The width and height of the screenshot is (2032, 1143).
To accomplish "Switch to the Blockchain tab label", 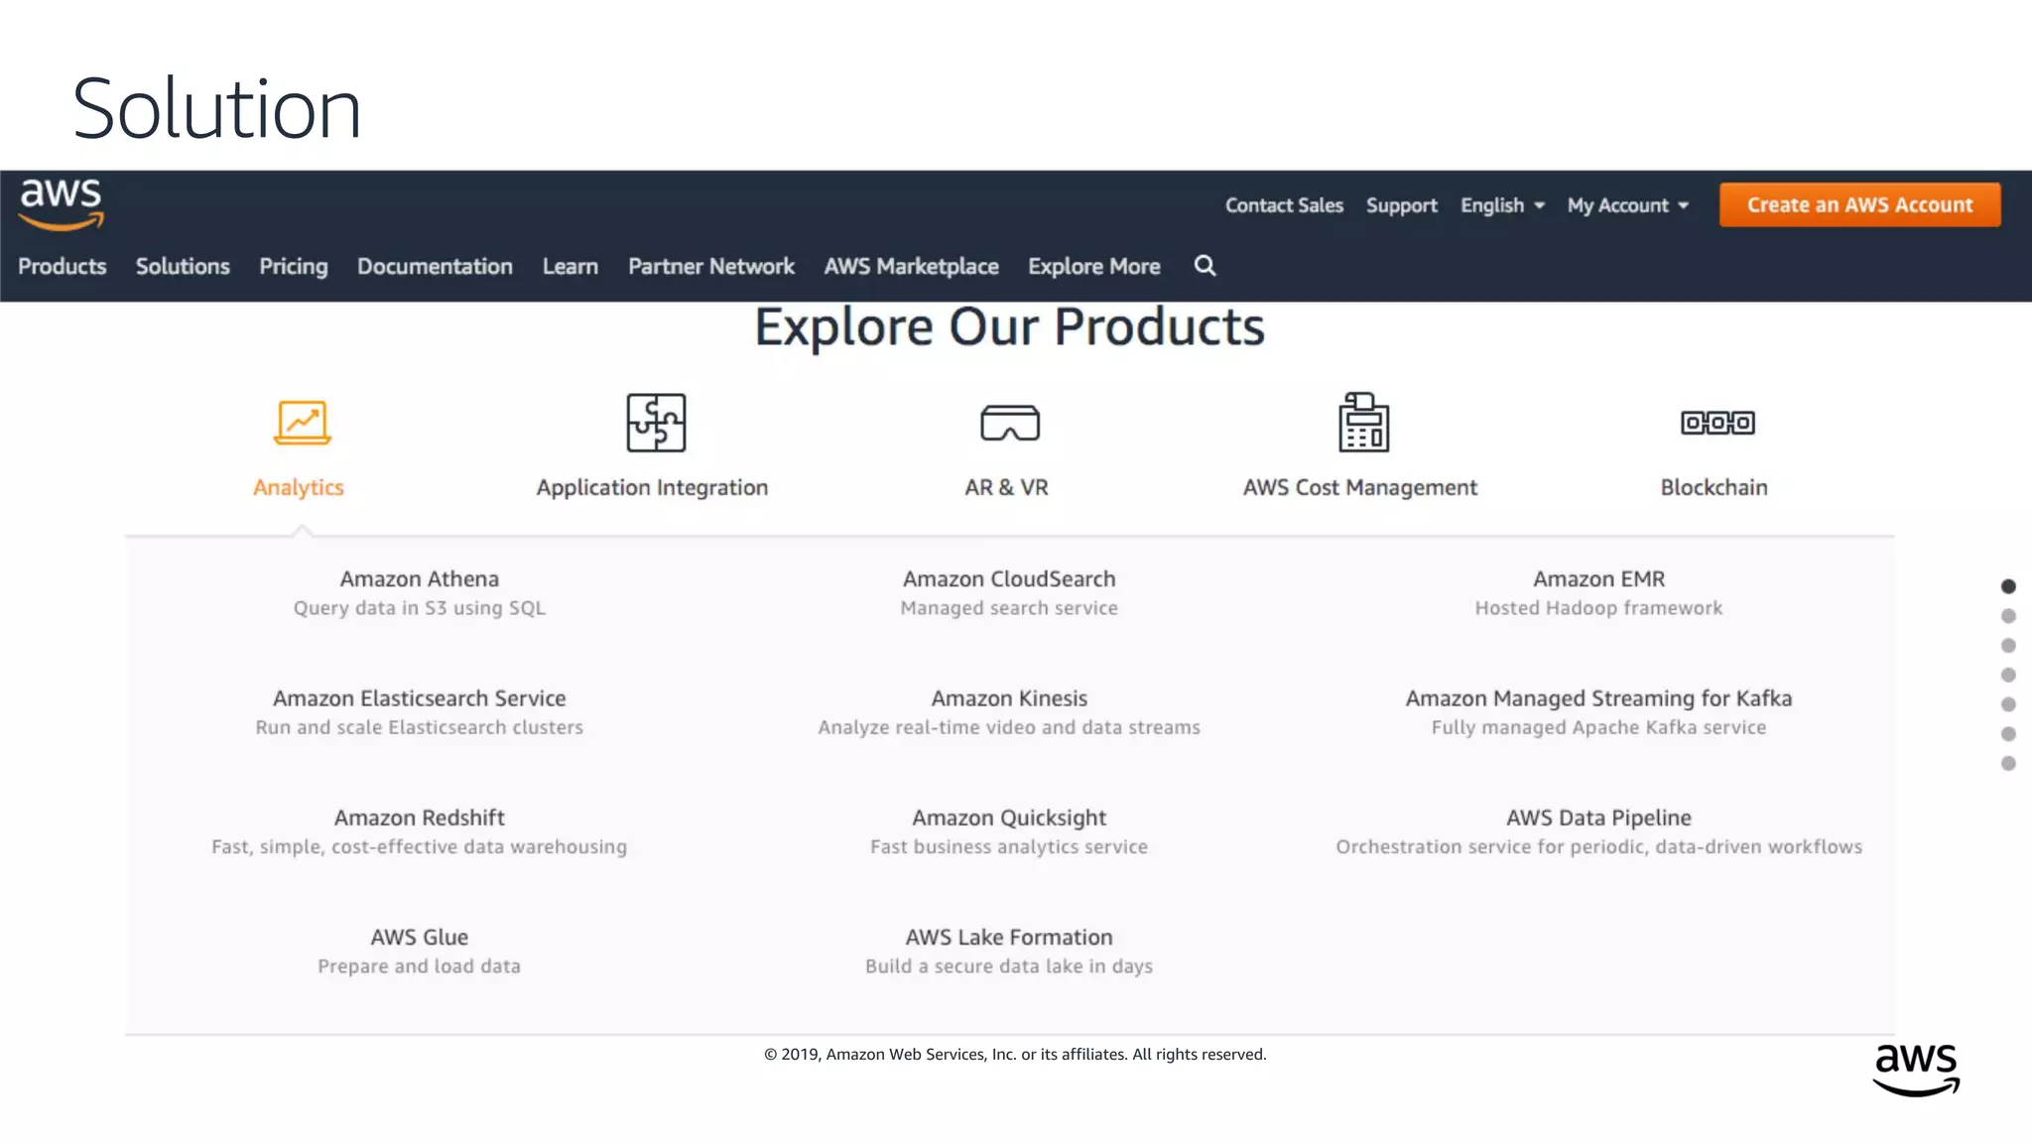I will (x=1714, y=487).
